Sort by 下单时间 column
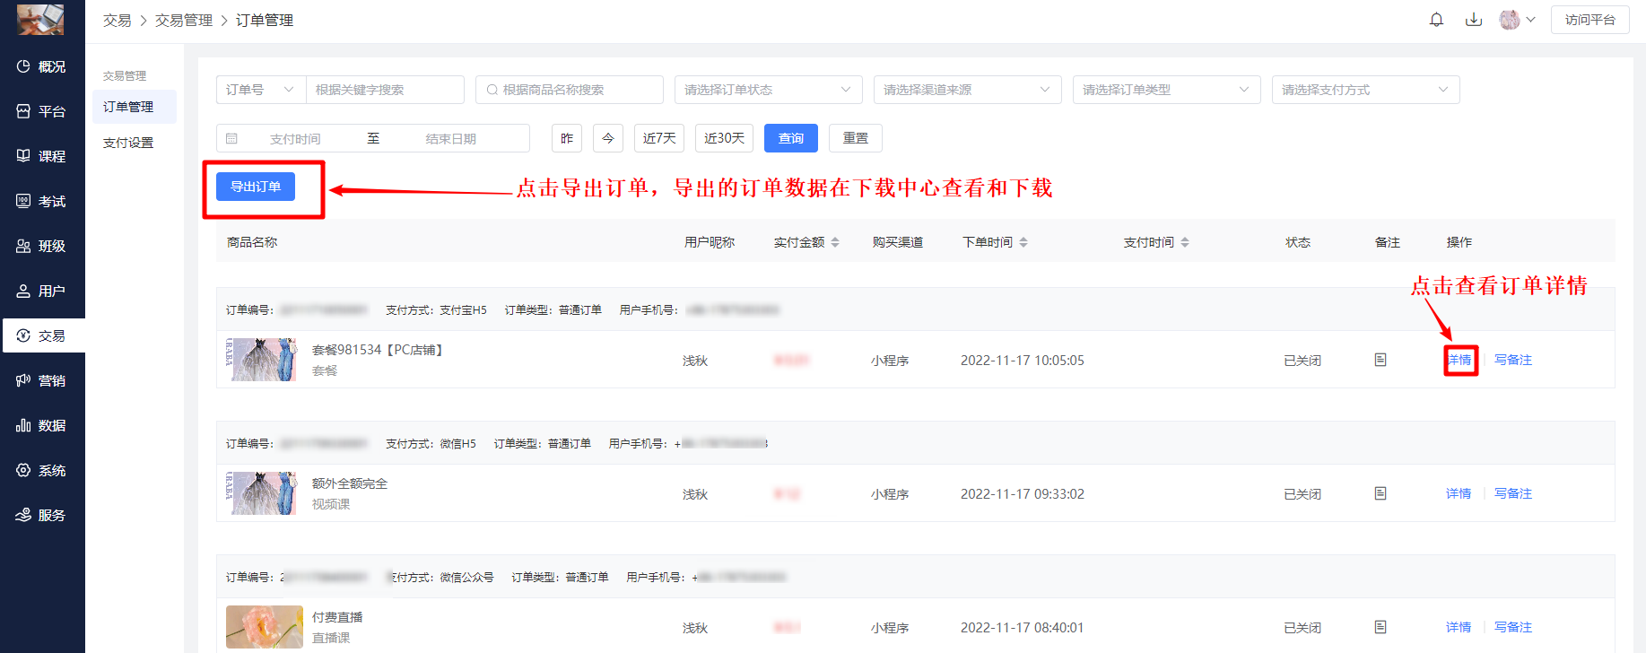Screen dimensions: 1646x653 click(x=1023, y=242)
